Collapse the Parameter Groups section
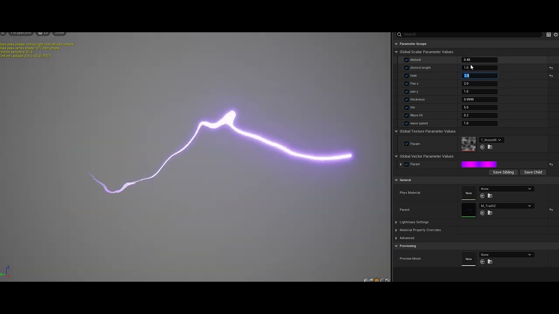Image resolution: width=559 pixels, height=314 pixels. (x=396, y=44)
